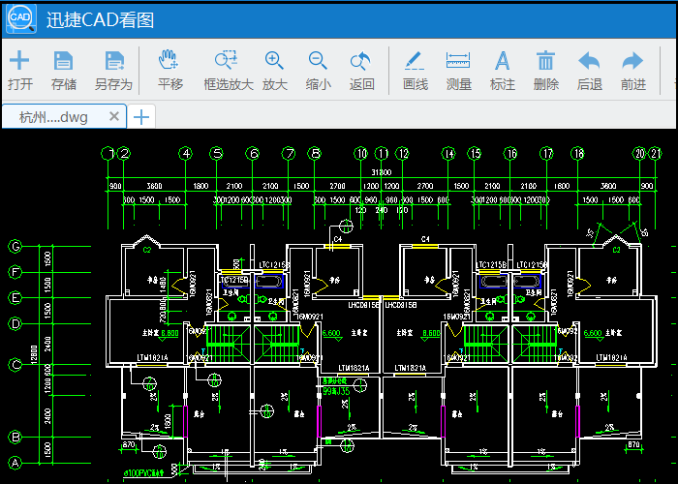678x484 pixels.
Task: Click row axis marker G in drawing
Action: tap(15, 246)
